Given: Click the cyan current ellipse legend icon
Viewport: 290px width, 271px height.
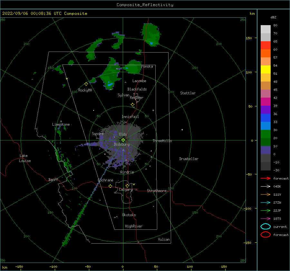Looking at the screenshot, I should (x=266, y=227).
